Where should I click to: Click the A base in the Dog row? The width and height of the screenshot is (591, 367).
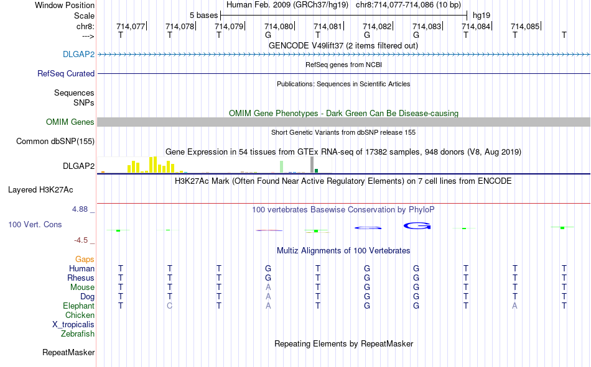(x=268, y=297)
